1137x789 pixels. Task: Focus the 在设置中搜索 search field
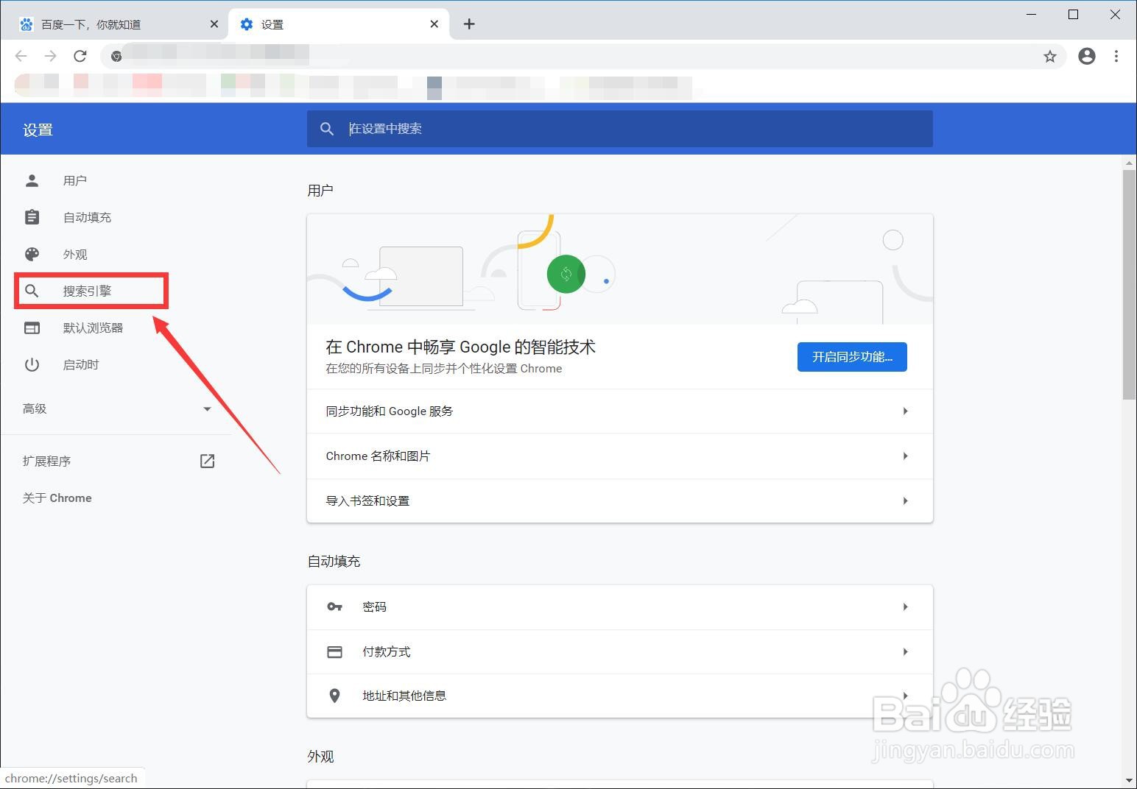click(620, 129)
